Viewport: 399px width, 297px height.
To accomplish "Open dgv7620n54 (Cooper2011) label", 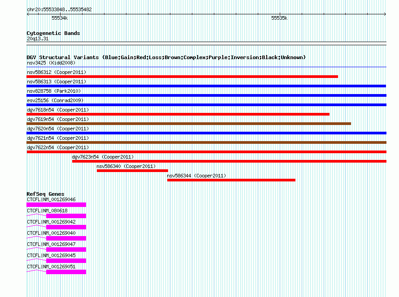I will click(58, 129).
